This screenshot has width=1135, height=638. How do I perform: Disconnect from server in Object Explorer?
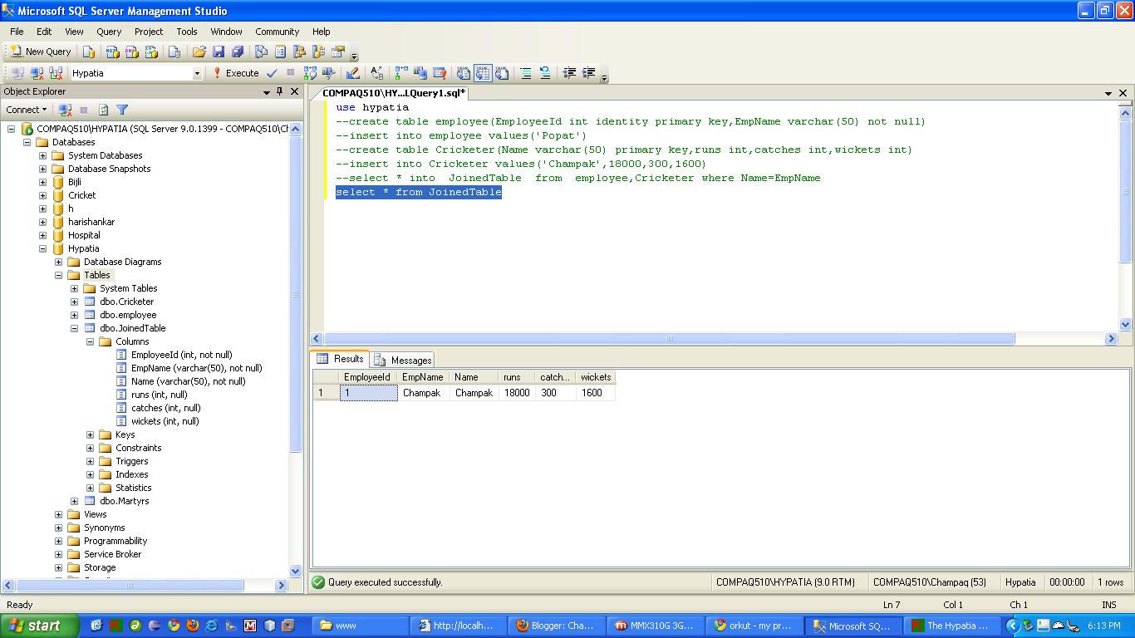coord(65,110)
